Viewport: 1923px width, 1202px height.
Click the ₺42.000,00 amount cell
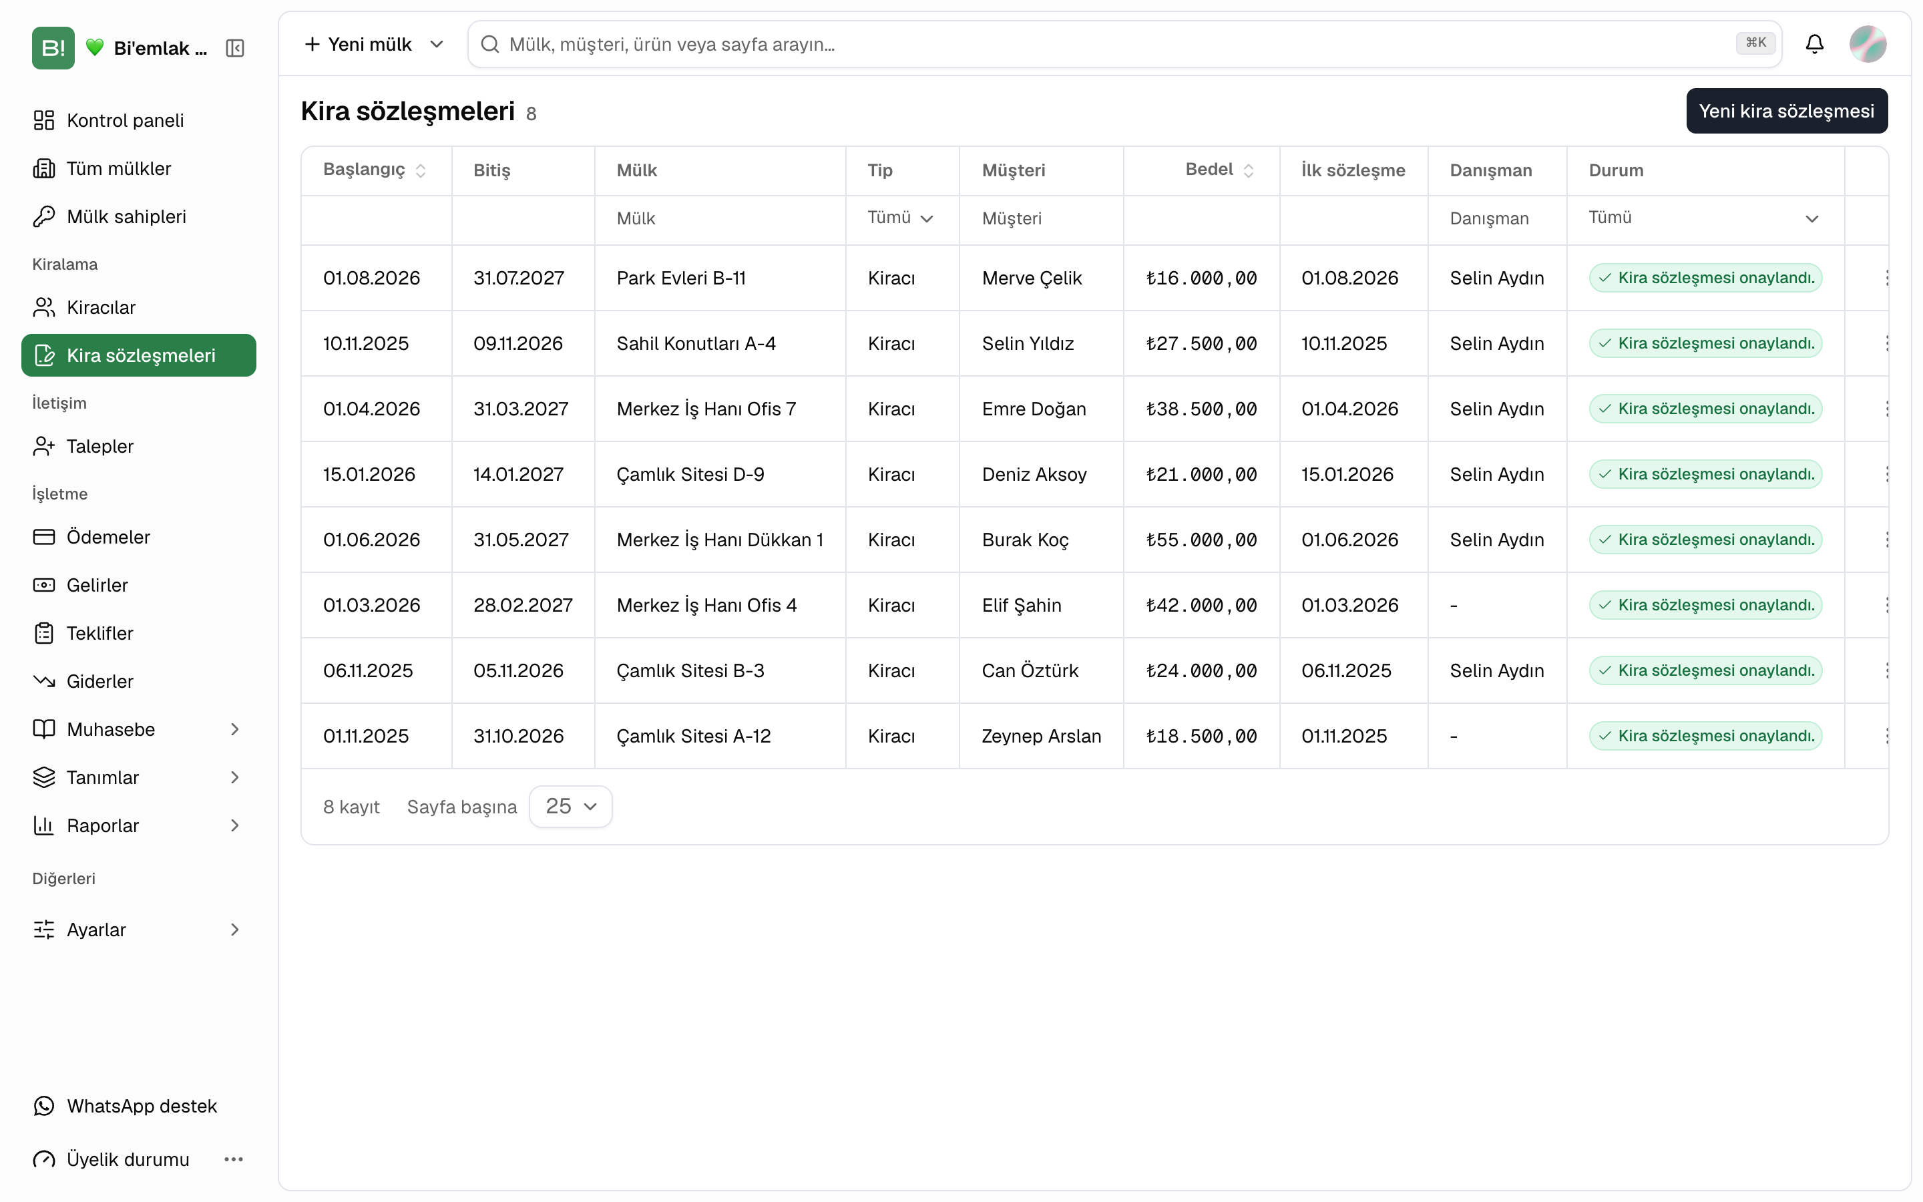(x=1201, y=605)
